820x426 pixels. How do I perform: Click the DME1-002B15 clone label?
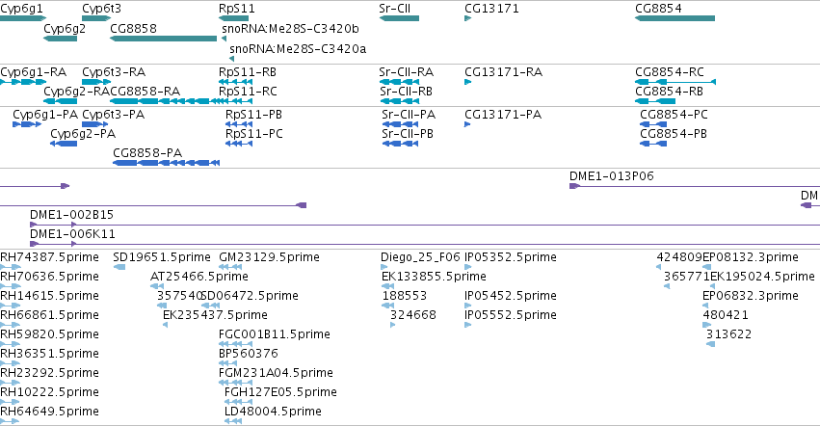[x=71, y=215]
